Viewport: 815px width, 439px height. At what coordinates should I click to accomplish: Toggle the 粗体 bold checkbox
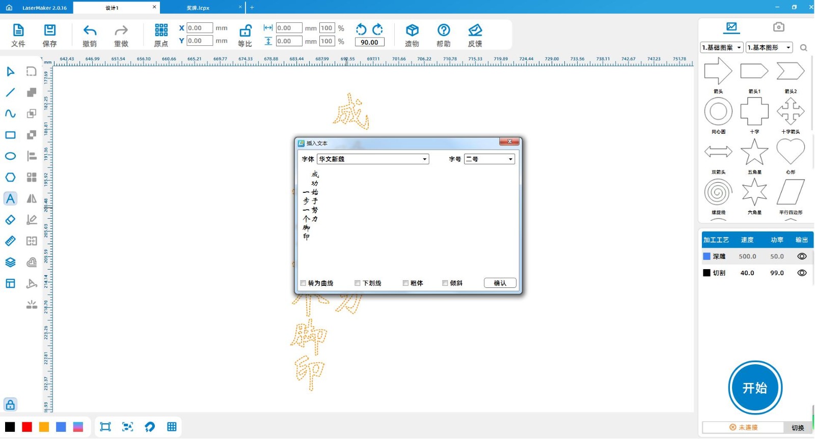tap(406, 283)
